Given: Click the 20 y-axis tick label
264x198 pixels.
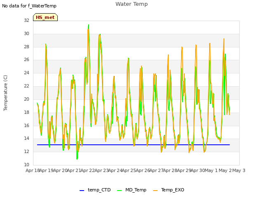Looking at the screenshot, I should pyautogui.click(x=26, y=99).
